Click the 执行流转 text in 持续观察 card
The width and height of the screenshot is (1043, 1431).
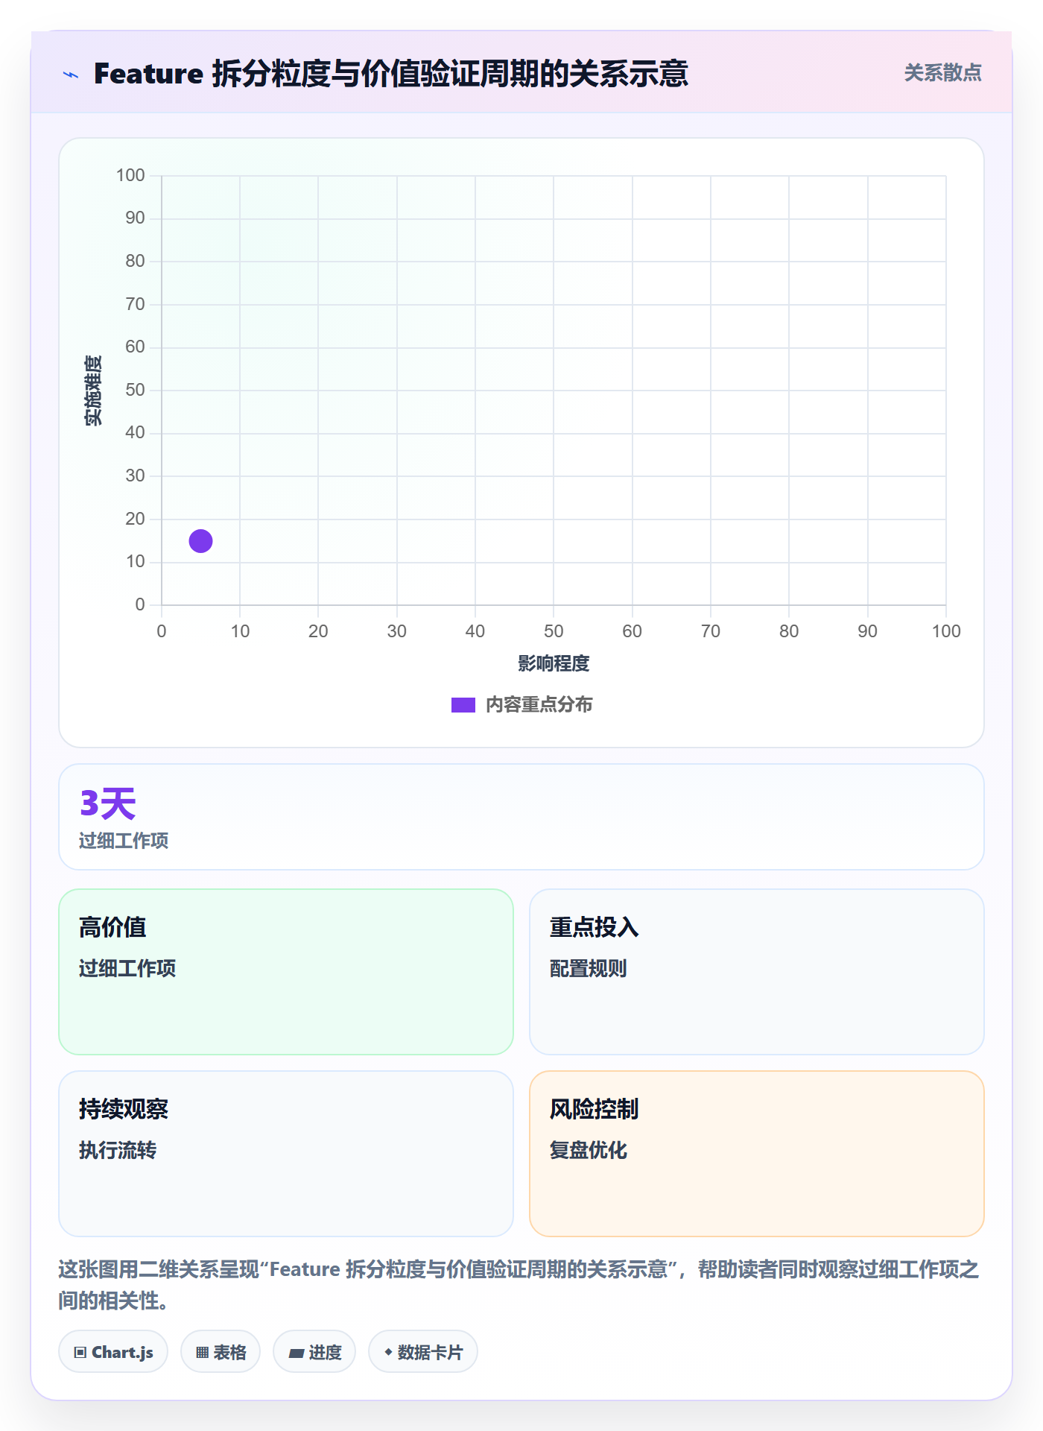(x=118, y=1150)
